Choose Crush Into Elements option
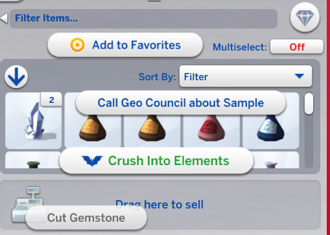330x235 pixels. pos(156,161)
